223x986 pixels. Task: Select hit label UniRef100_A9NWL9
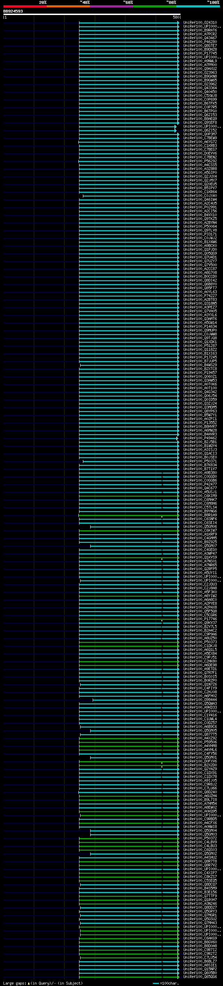point(200,61)
